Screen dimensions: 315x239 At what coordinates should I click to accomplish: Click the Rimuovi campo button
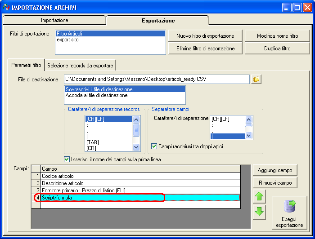pos(275,183)
